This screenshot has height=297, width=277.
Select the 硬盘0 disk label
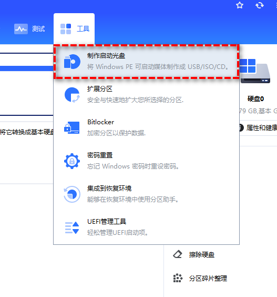tap(255, 99)
